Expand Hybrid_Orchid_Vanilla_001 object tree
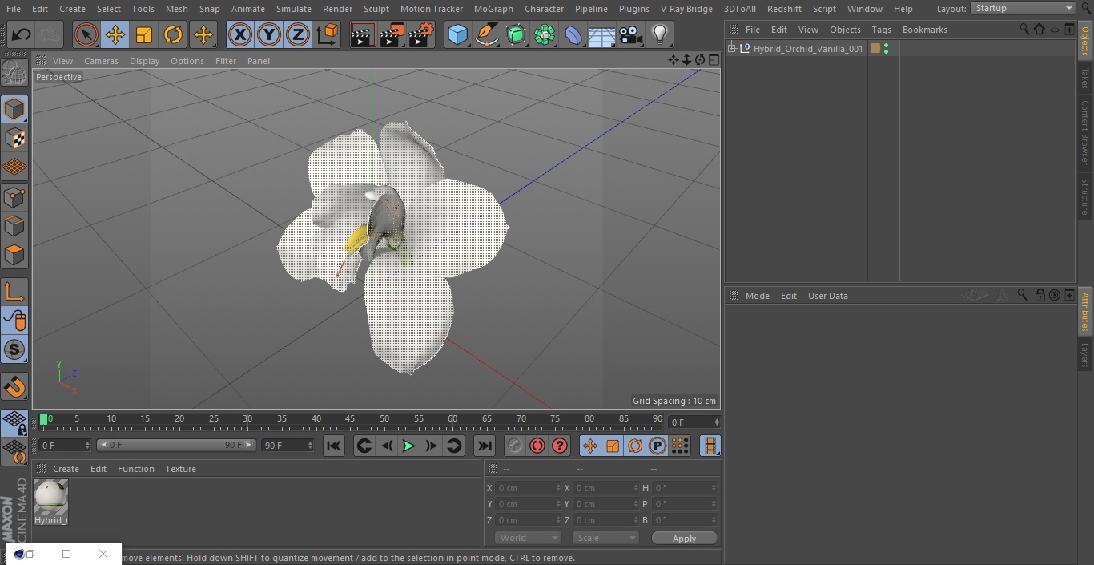 point(731,49)
